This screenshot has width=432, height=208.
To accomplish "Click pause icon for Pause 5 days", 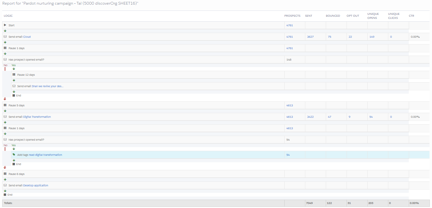I will pos(5,105).
